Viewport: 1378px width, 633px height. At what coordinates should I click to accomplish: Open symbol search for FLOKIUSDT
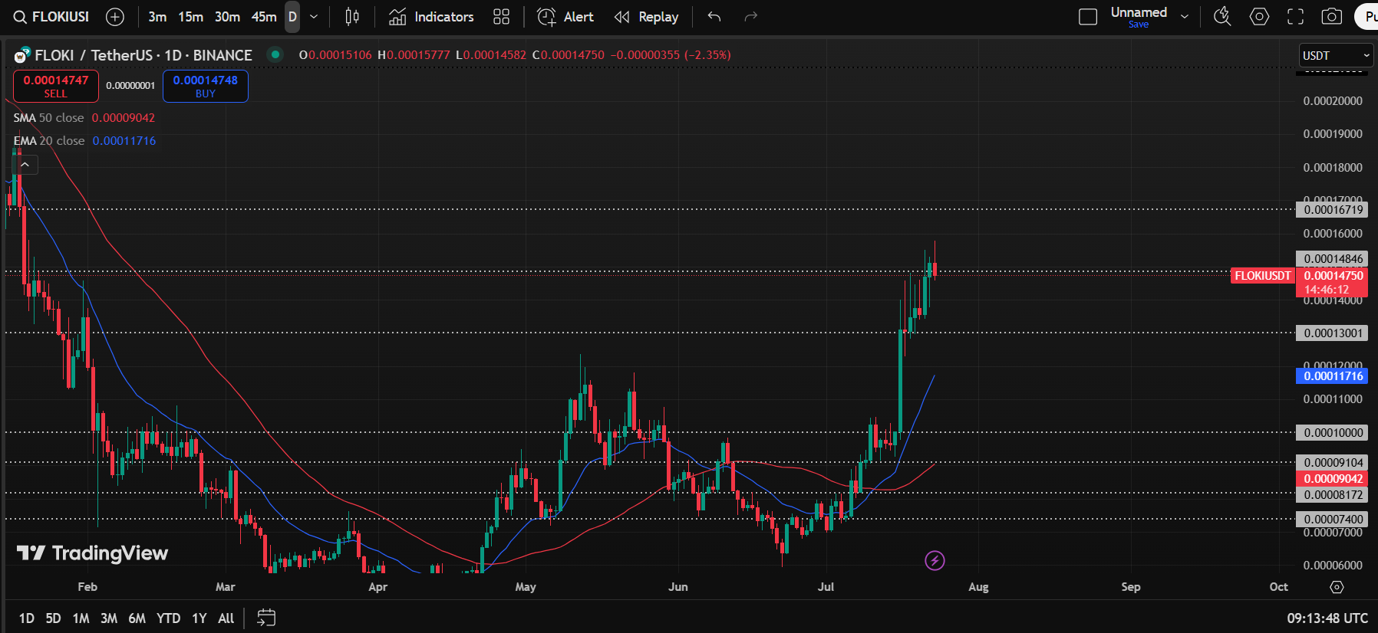(51, 17)
